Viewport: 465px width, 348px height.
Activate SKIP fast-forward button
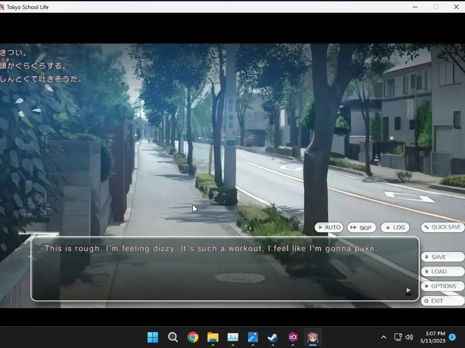(x=361, y=227)
